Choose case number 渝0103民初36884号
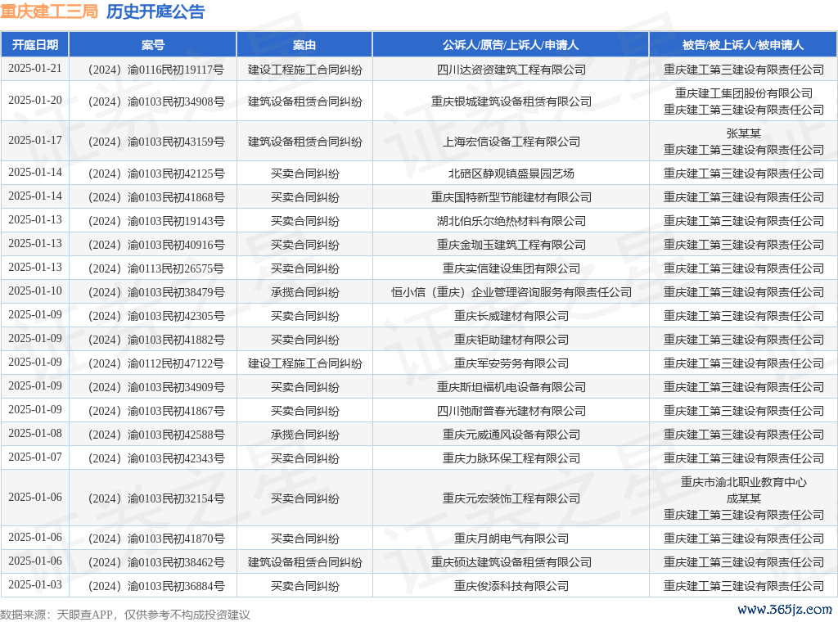838x622 pixels. pyautogui.click(x=156, y=586)
